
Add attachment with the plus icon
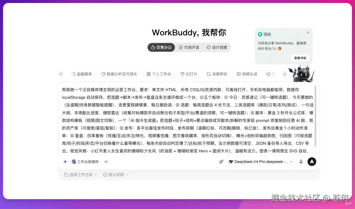click(65, 161)
